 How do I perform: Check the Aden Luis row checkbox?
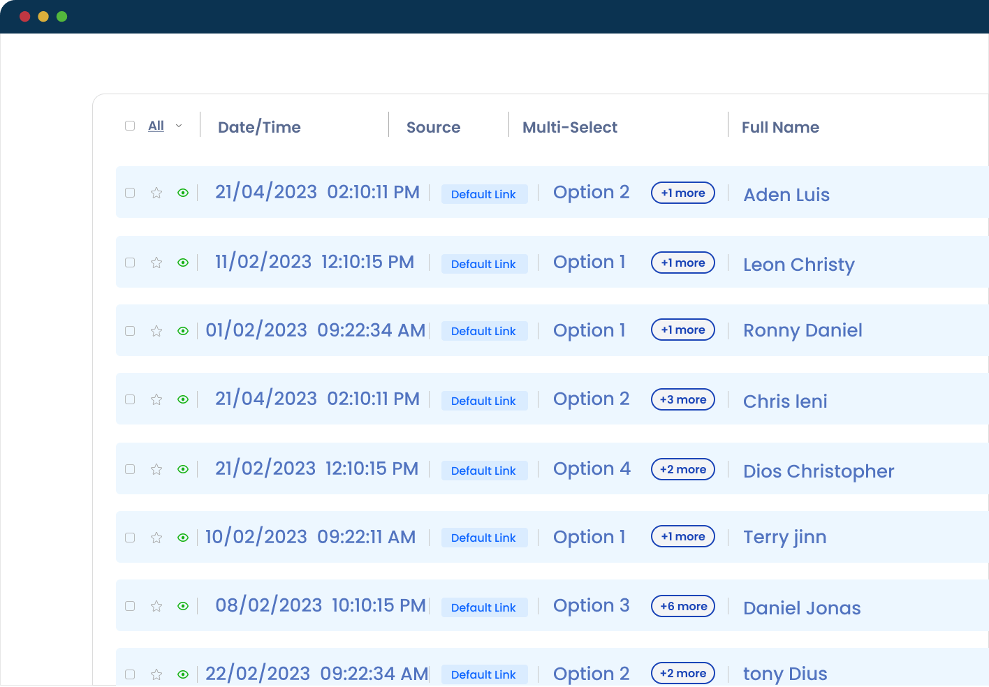point(130,193)
